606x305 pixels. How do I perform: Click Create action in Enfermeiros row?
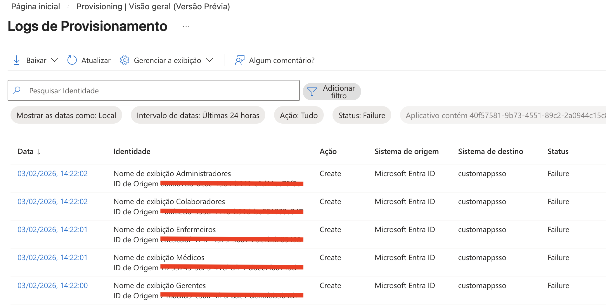coord(330,229)
